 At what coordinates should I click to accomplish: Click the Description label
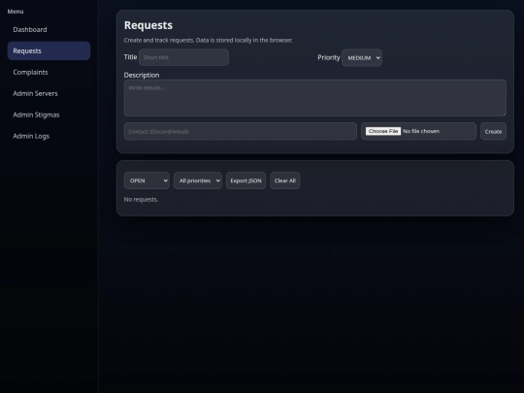(x=142, y=75)
